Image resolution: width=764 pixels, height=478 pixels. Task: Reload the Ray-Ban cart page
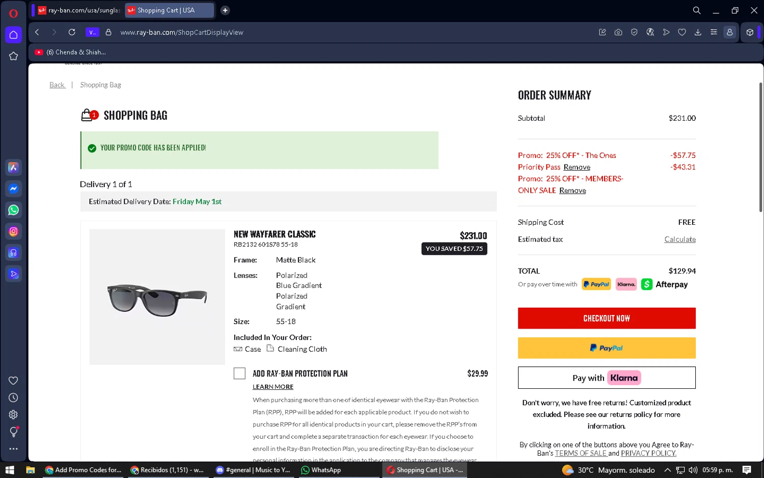(72, 32)
